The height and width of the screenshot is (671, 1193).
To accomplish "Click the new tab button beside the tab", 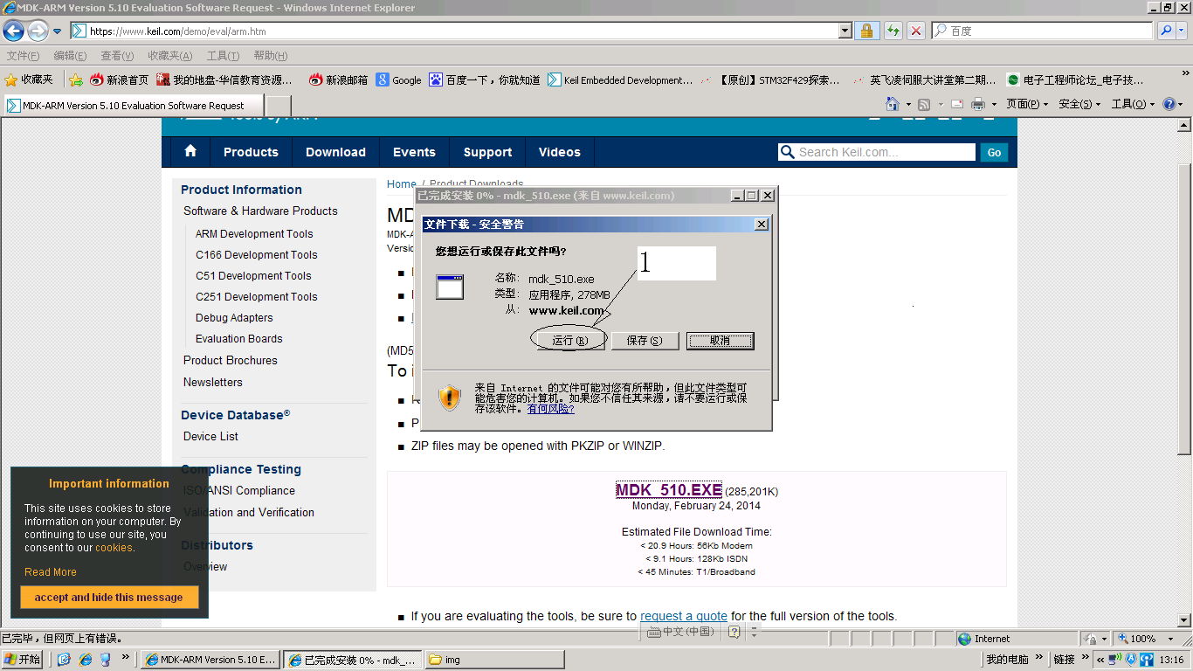I will (278, 106).
